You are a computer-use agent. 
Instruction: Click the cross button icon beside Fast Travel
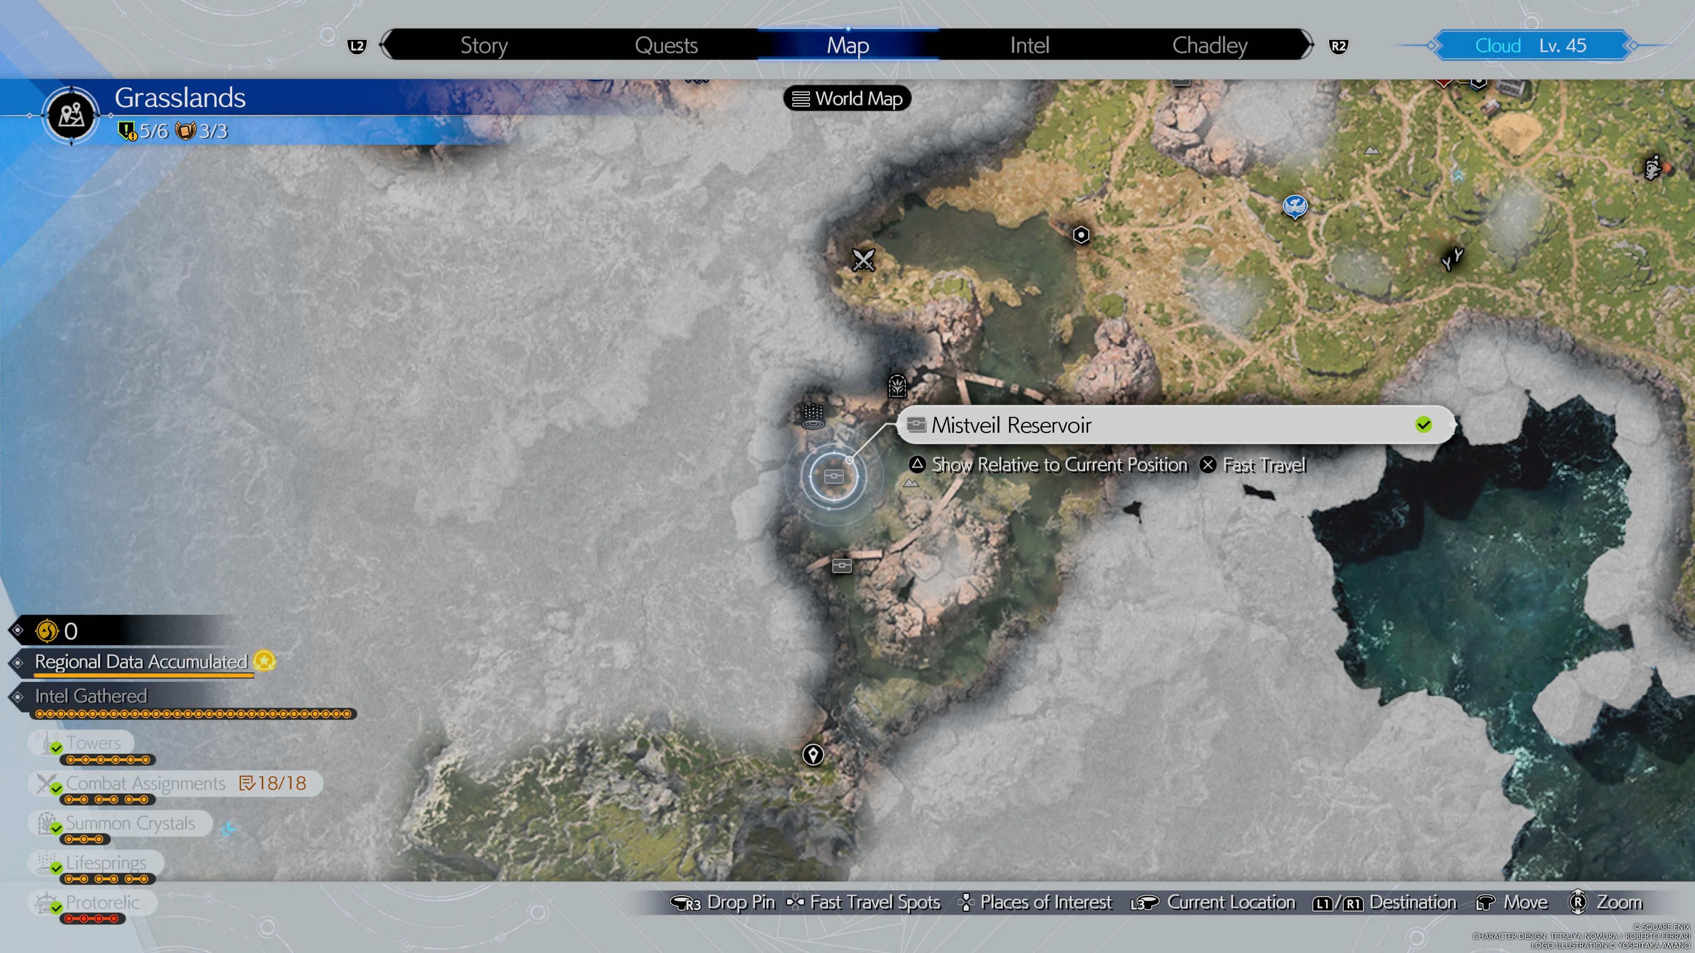pos(1207,465)
